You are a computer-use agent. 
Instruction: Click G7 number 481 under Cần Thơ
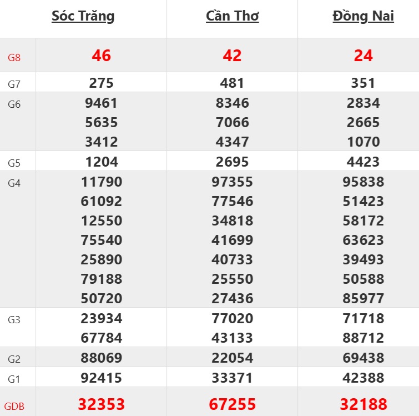pos(232,83)
